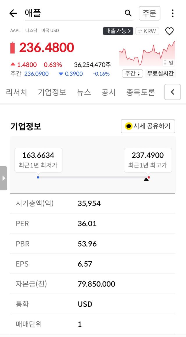Screen dimensions: 186x337
Task: Switch to the 리서치 tab
Action: (16, 92)
